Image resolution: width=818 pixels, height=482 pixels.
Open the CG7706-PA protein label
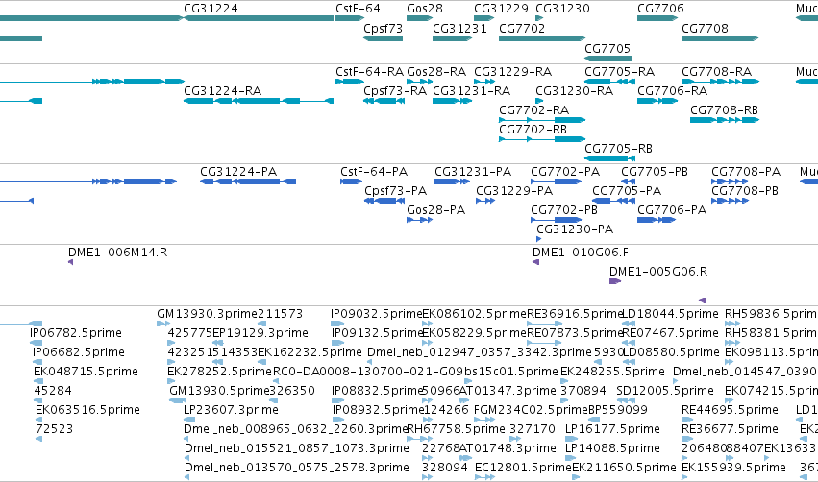[x=672, y=210]
